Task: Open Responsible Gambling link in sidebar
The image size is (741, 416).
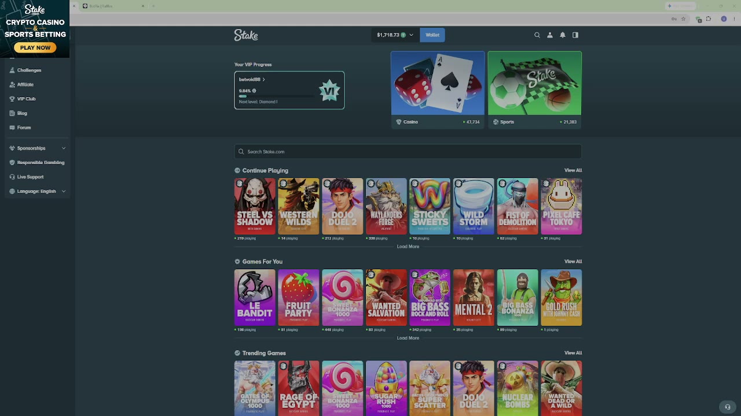Action: click(x=41, y=162)
